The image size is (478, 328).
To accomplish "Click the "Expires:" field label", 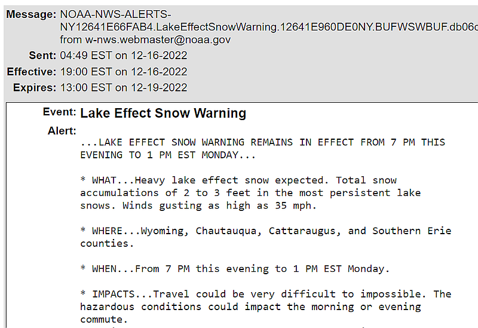I will [34, 87].
